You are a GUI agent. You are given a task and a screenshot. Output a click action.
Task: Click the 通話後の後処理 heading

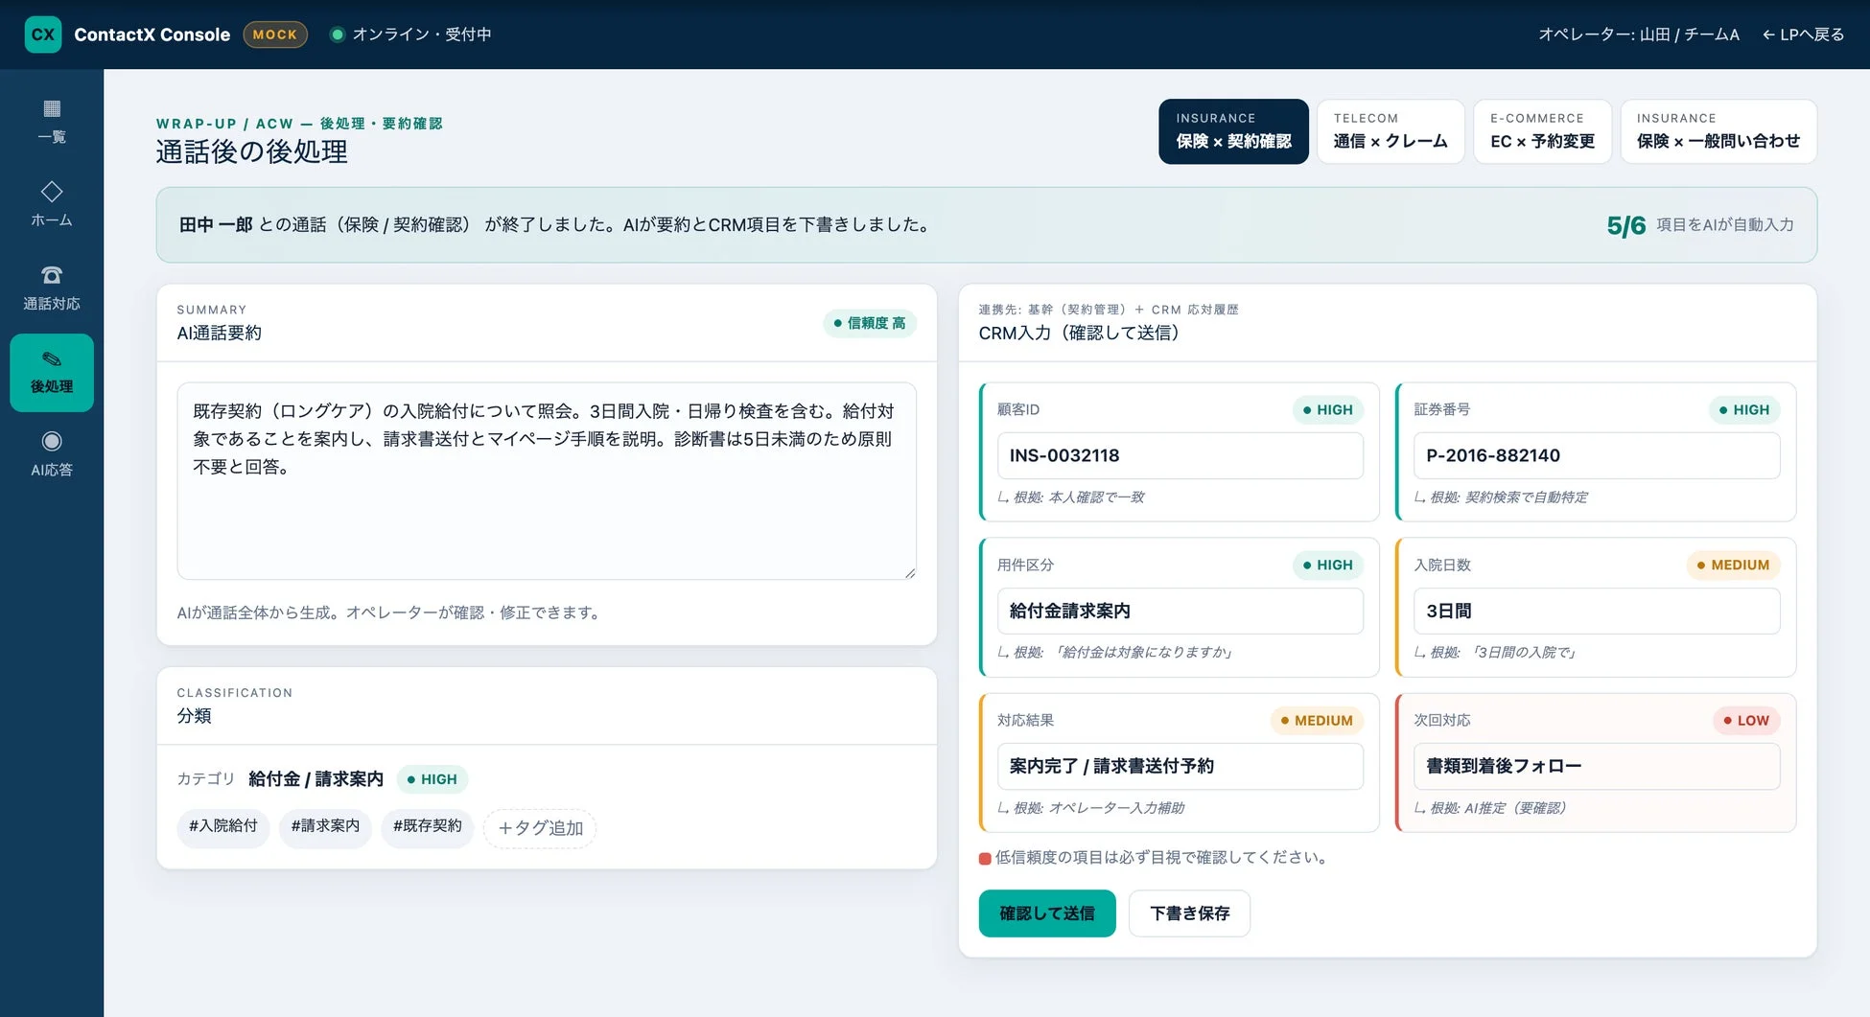click(252, 151)
